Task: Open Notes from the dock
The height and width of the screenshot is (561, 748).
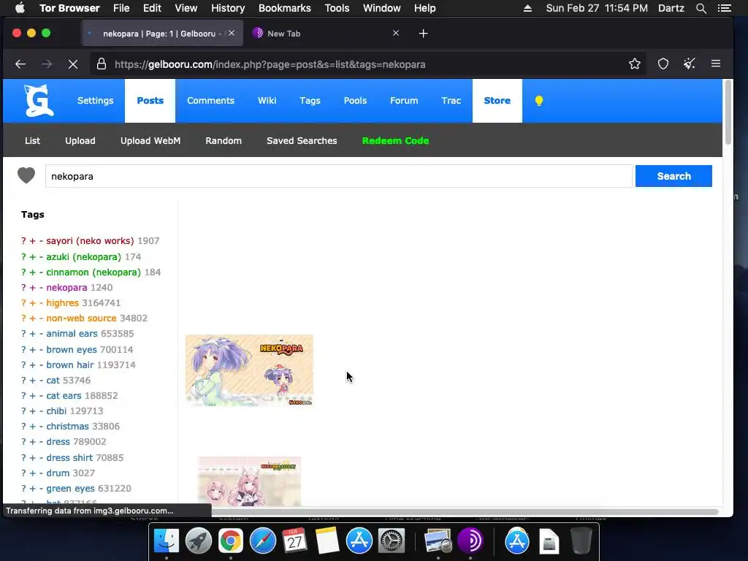Action: [x=327, y=541]
